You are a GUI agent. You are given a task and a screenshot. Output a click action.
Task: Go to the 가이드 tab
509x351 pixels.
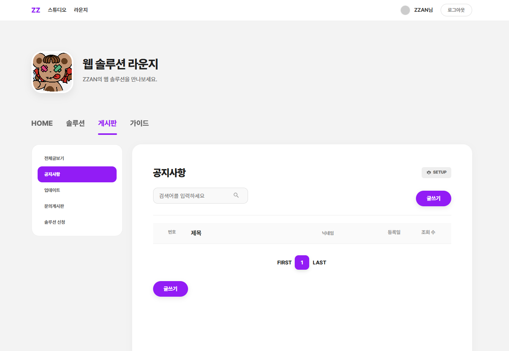click(x=139, y=123)
